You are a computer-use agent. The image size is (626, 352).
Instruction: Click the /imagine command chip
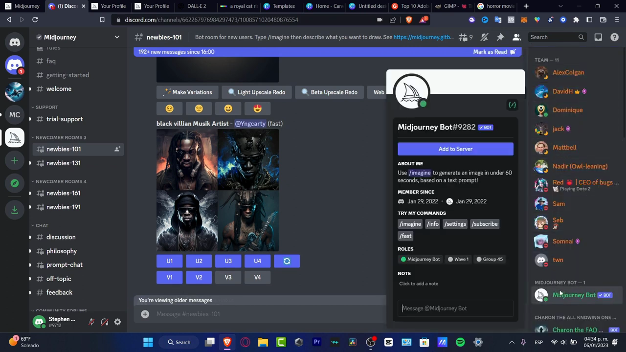pos(410,224)
